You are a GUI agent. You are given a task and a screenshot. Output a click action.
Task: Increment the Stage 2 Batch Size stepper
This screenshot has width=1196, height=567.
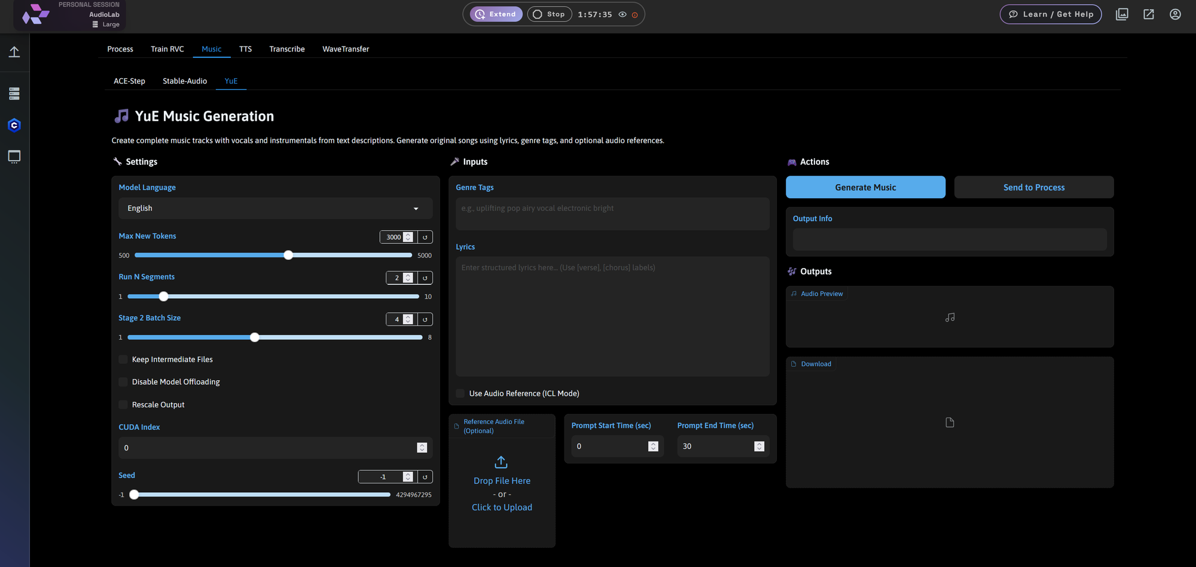pyautogui.click(x=408, y=316)
